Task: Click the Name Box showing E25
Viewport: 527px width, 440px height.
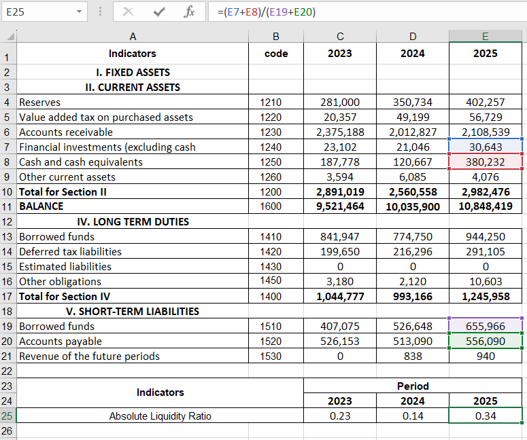Action: click(x=37, y=12)
